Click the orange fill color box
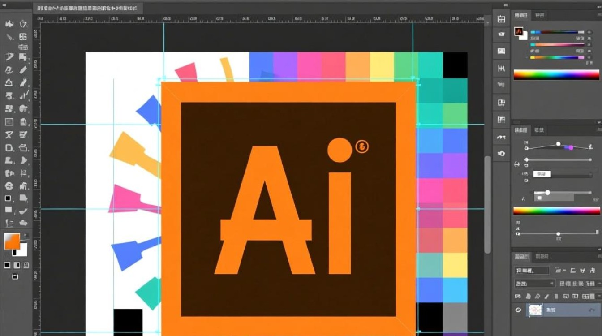The image size is (602, 336). pos(12,241)
